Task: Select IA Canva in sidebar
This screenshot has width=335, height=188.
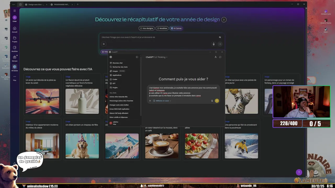Action: [x=15, y=68]
